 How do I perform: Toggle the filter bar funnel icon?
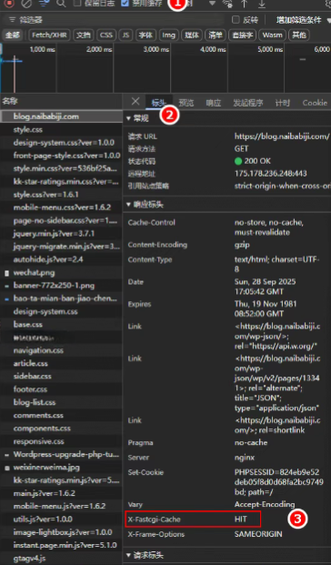click(44, 4)
